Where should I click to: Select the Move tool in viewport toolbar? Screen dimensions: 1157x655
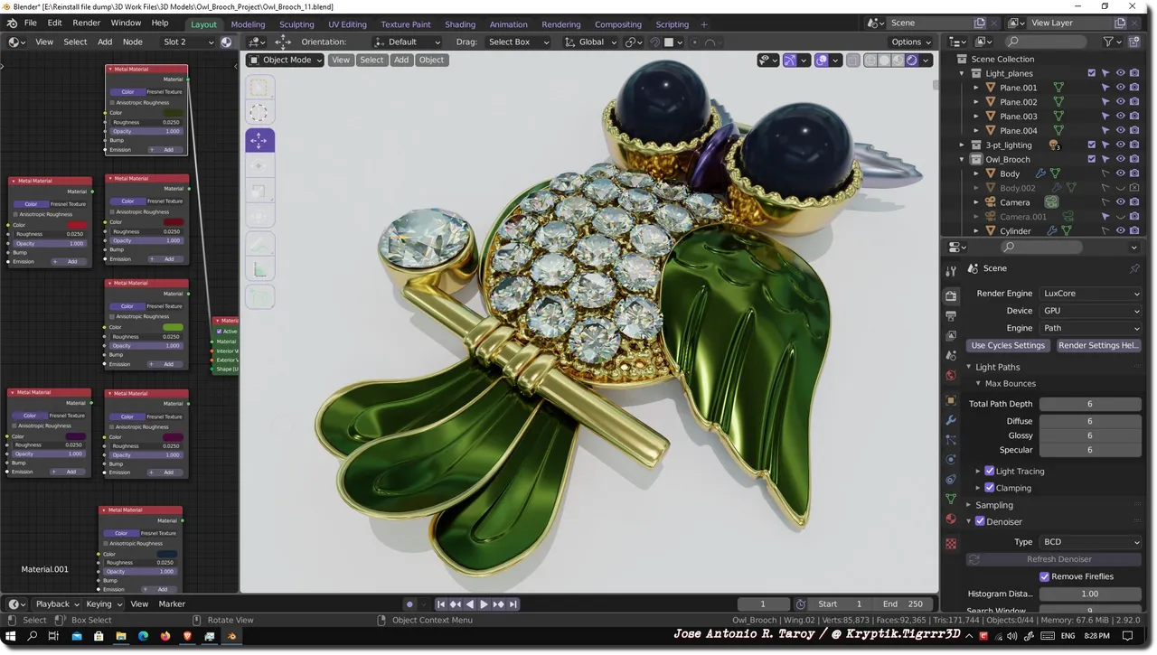(259, 140)
